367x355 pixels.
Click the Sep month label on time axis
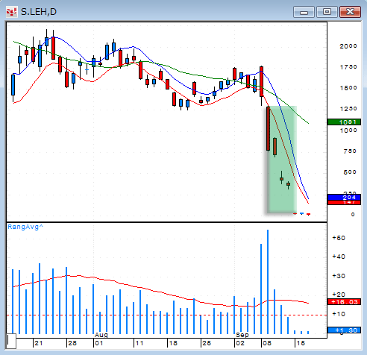pos(242,335)
